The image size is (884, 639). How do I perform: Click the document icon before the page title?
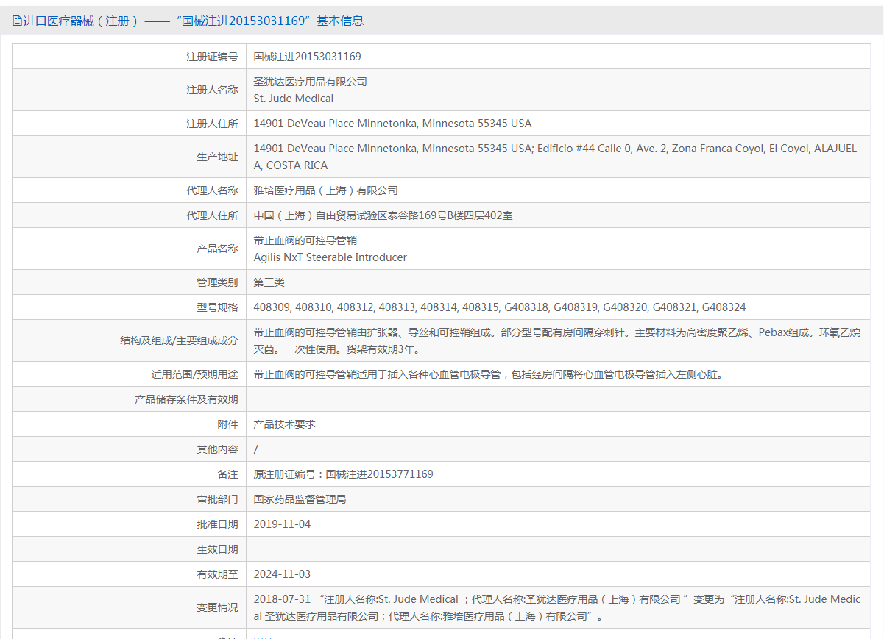click(x=17, y=21)
